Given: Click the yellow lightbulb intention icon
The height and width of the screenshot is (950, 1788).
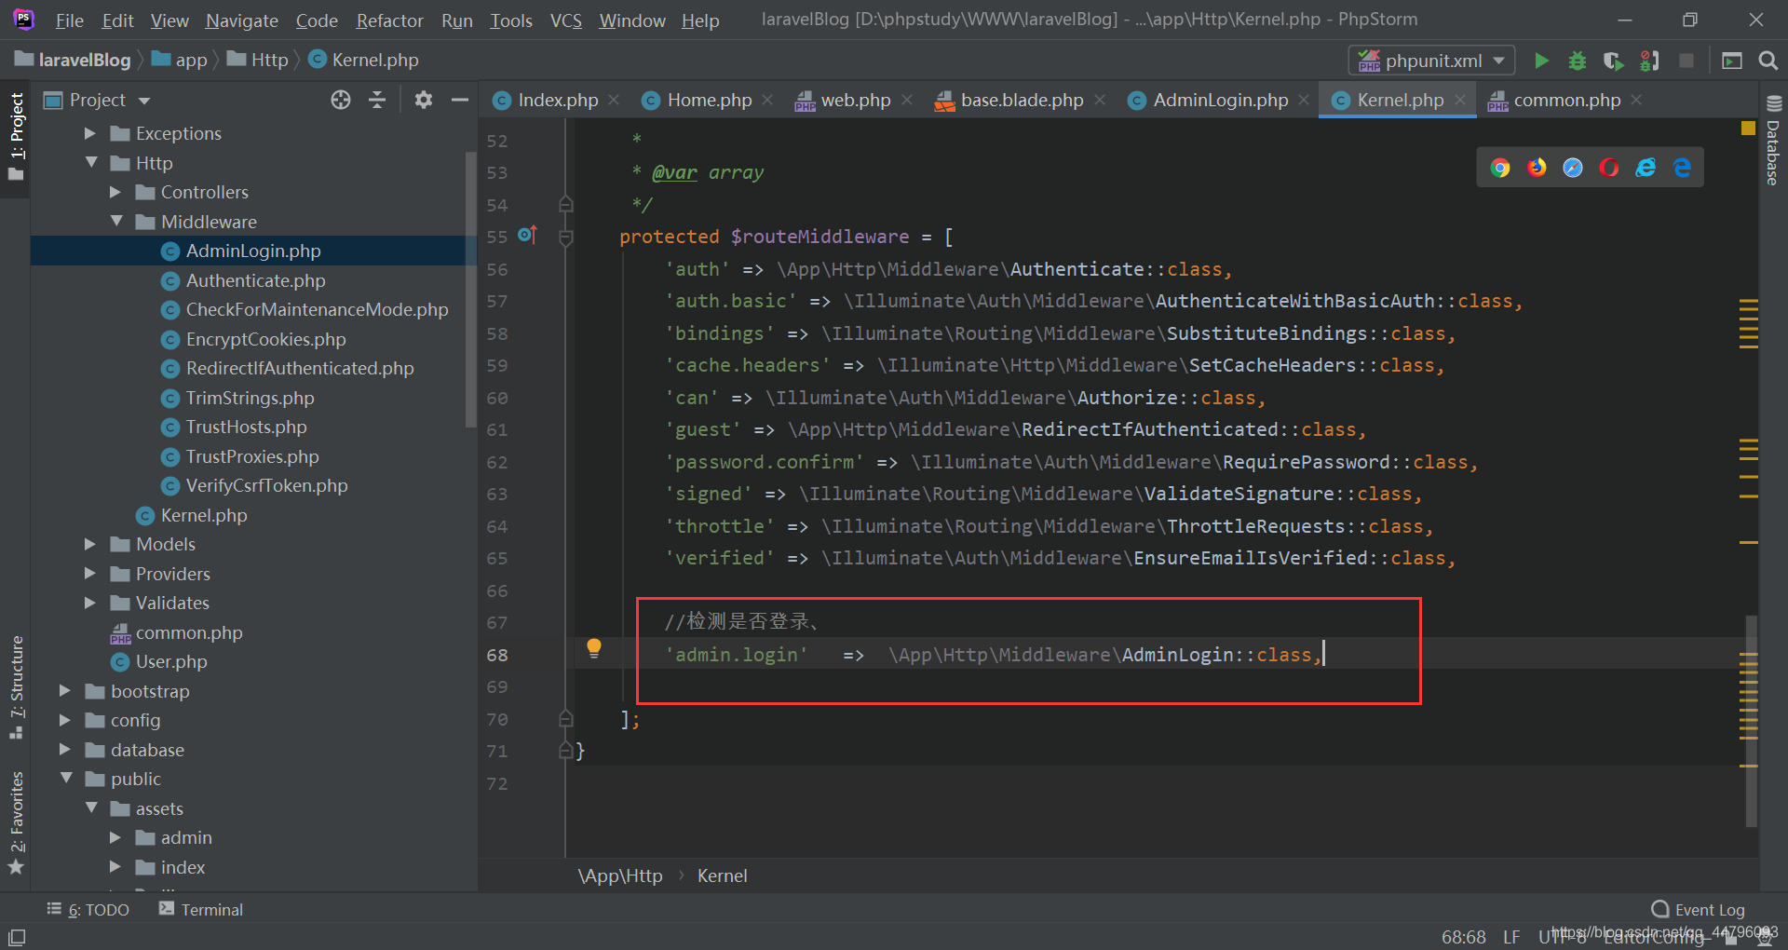Looking at the screenshot, I should coord(594,649).
